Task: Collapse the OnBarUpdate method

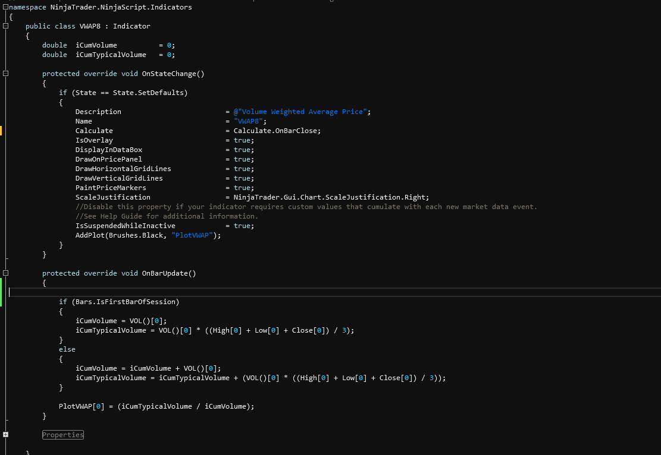Action: [x=5, y=273]
